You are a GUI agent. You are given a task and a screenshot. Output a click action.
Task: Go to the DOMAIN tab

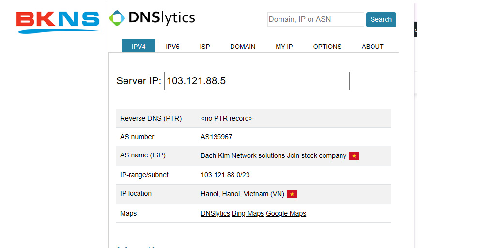click(x=243, y=46)
